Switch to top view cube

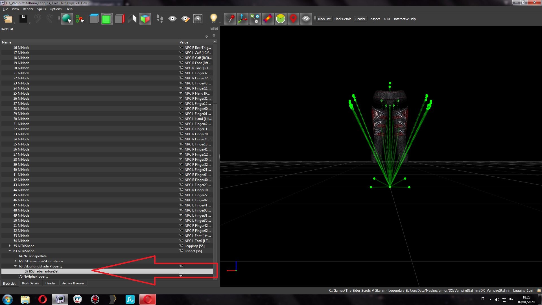click(x=94, y=19)
